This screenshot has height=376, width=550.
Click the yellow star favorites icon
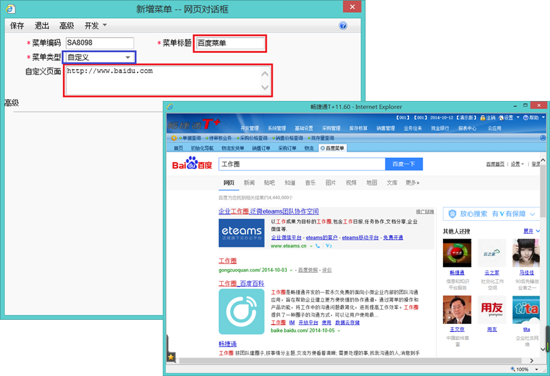171,357
